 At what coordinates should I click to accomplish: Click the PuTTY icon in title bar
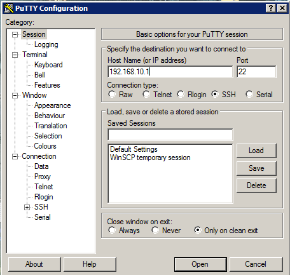[9, 8]
